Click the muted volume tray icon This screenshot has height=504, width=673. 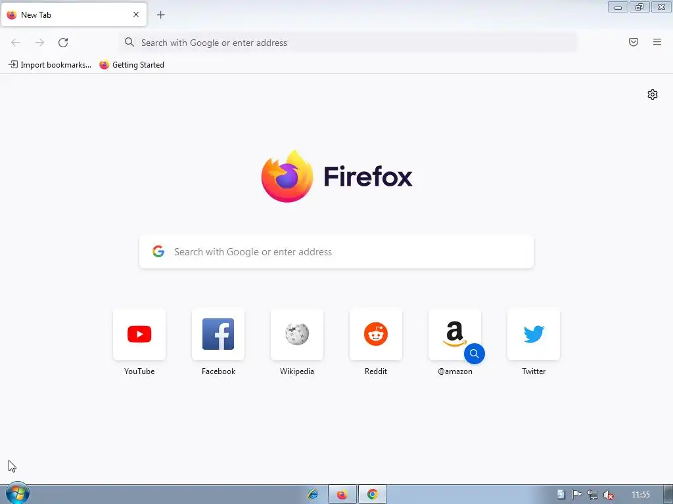[608, 495]
